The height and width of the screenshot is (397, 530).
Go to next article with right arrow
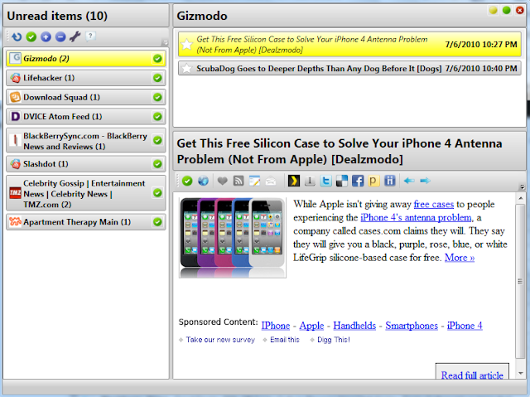click(425, 181)
